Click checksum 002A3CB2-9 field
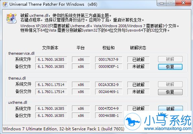193x134 pixels. [109, 85]
